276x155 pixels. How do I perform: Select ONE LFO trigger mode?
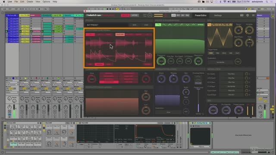(231, 53)
